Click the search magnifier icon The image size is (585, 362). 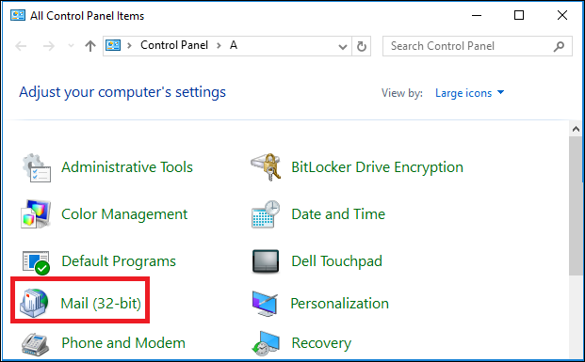coord(559,46)
